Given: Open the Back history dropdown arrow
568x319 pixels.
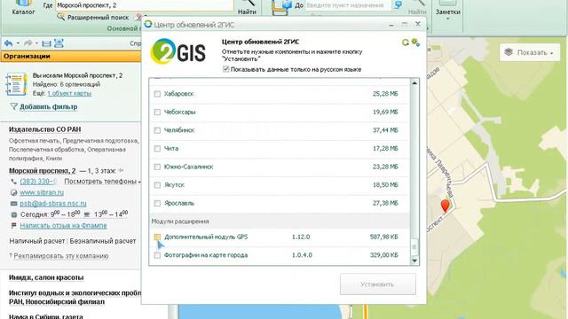Looking at the screenshot, I should [18, 43].
